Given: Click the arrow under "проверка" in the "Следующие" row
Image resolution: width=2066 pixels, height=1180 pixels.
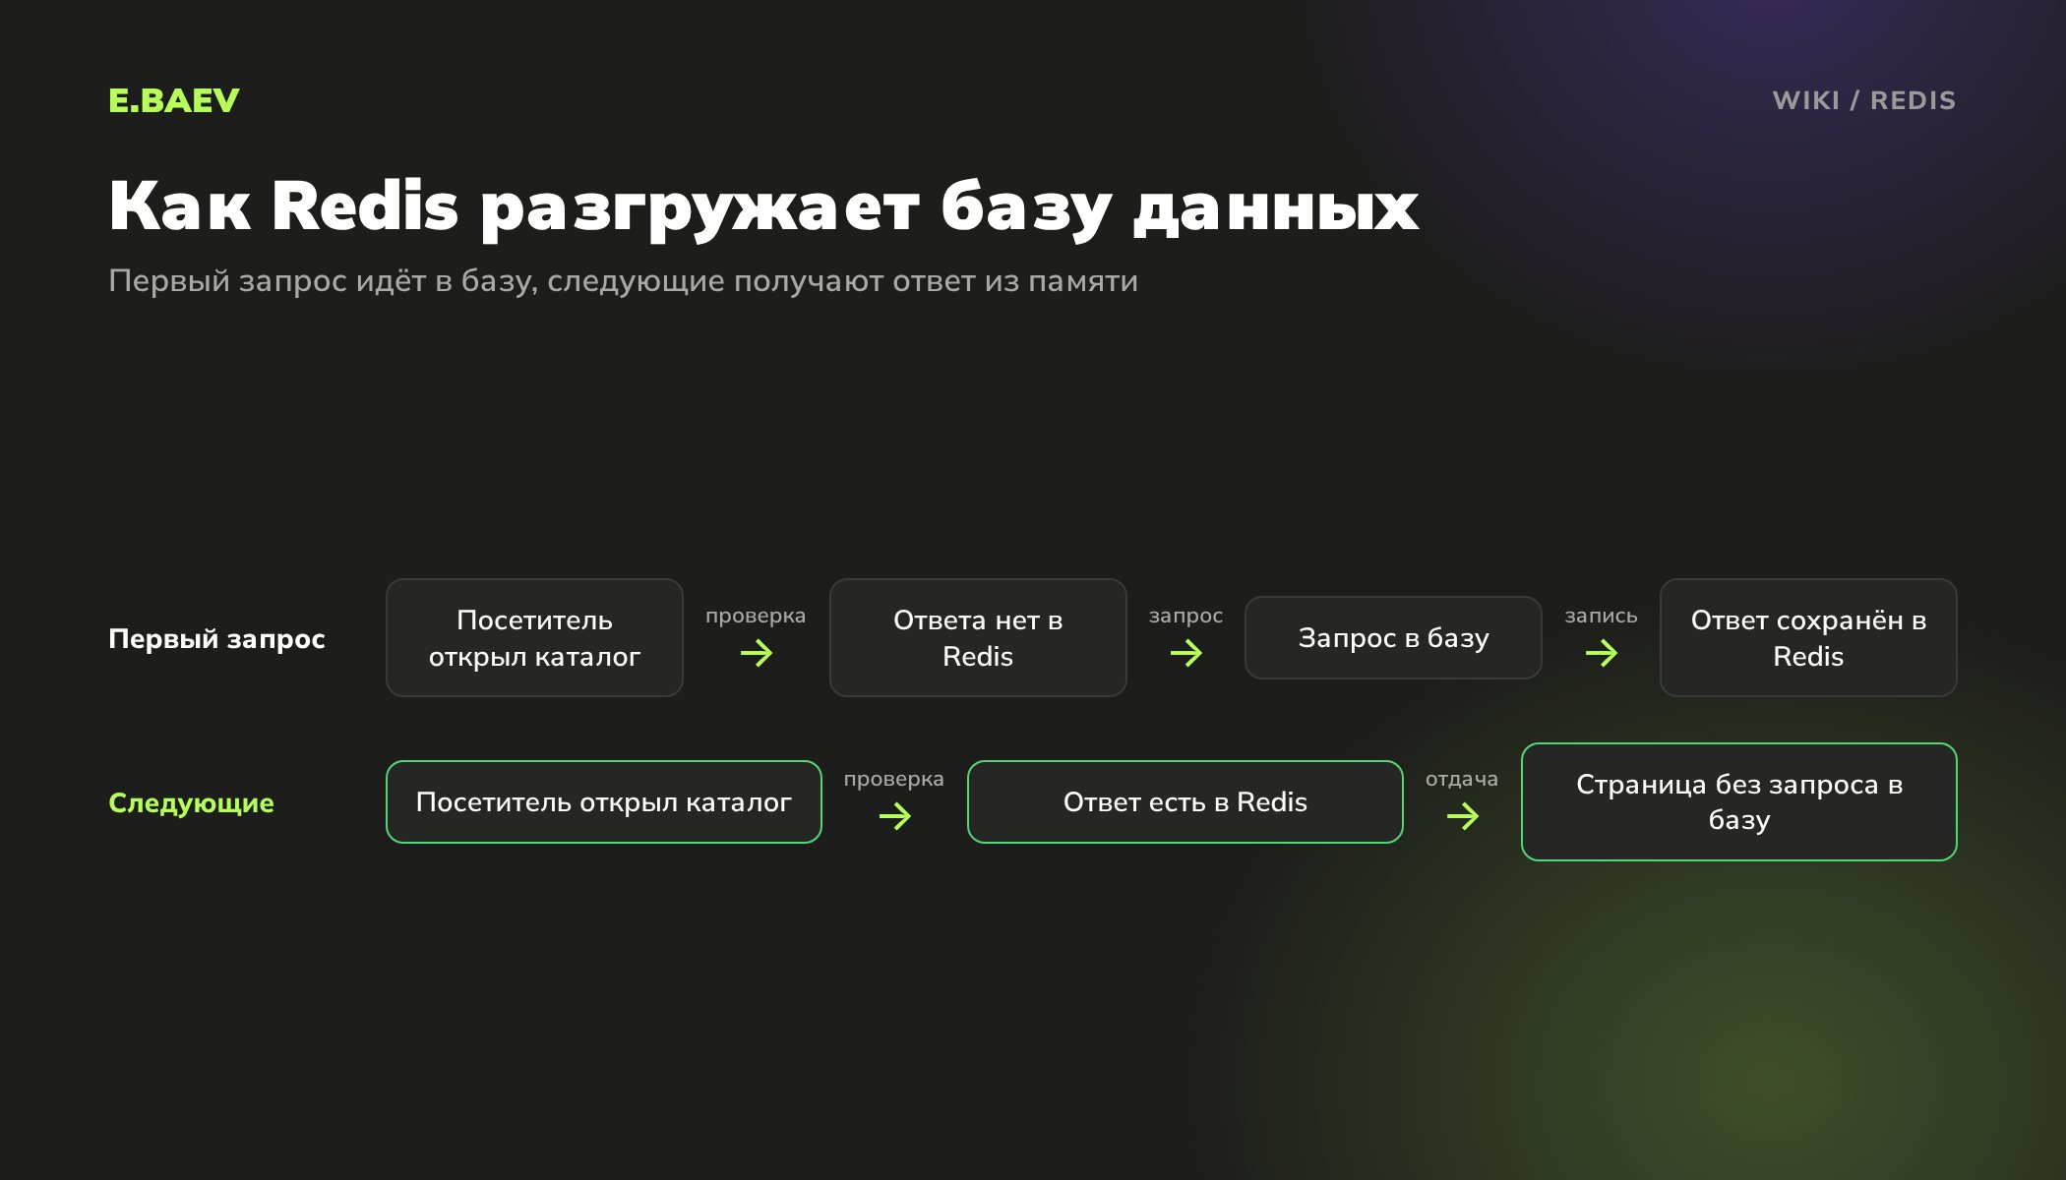Looking at the screenshot, I should pos(895,816).
